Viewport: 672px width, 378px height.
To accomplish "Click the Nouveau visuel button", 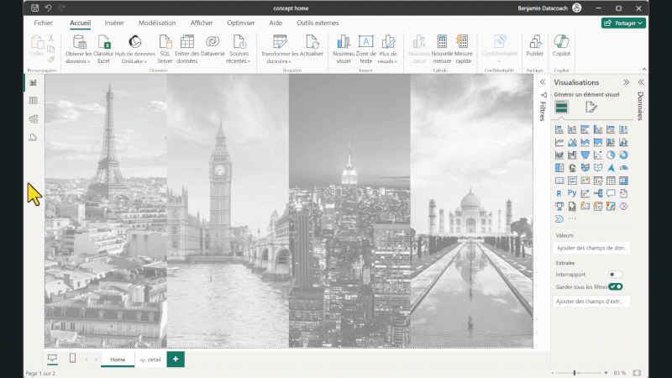I will pos(344,50).
